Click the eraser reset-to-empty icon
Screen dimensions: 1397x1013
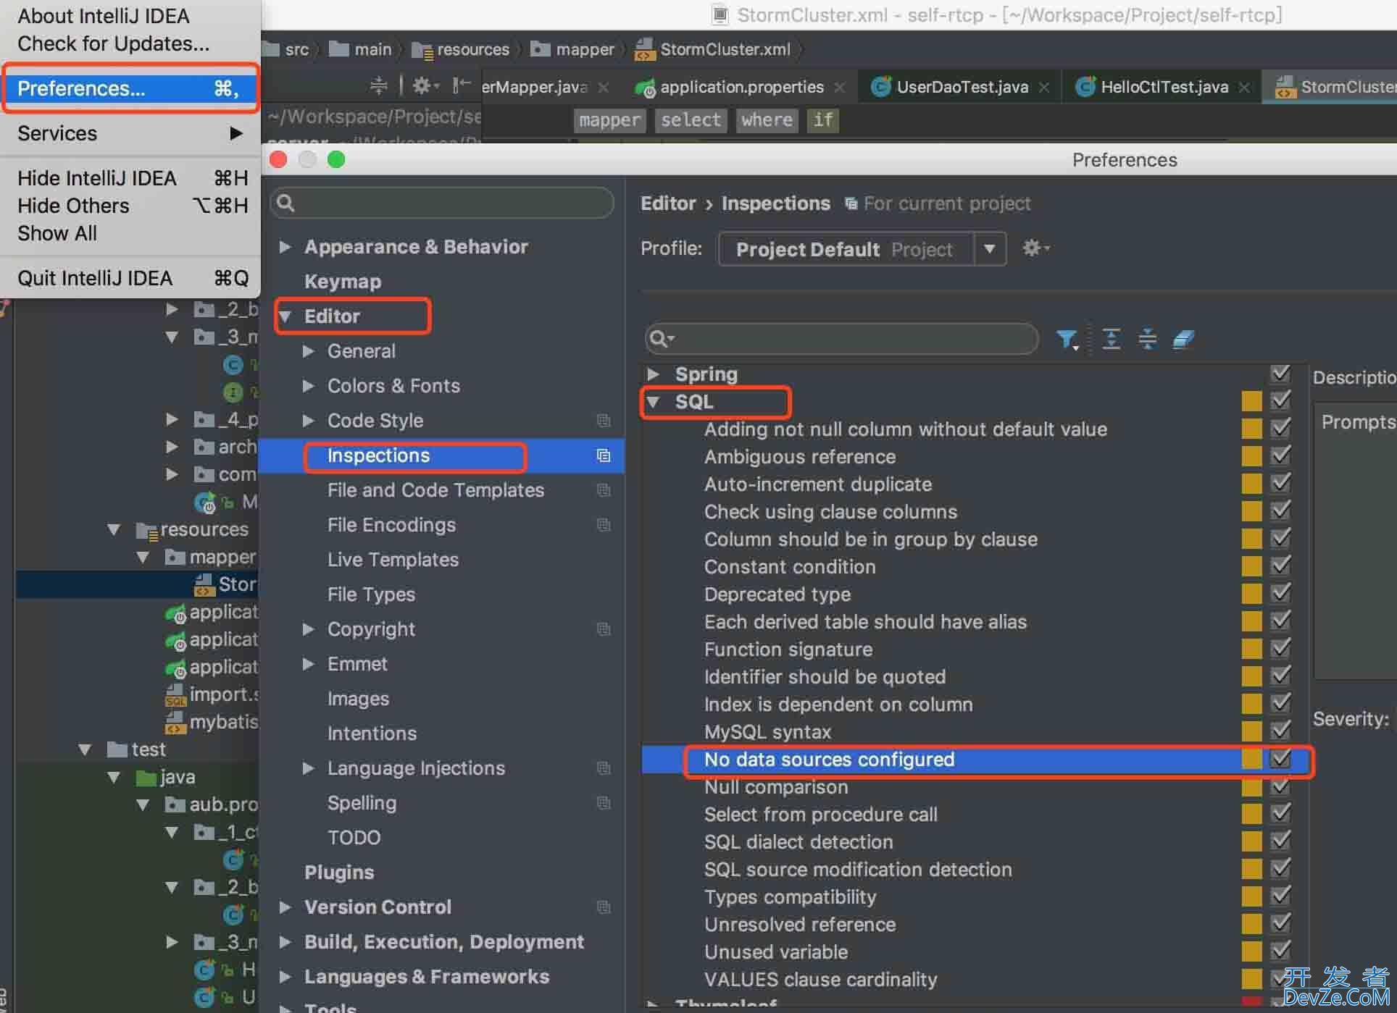pyautogui.click(x=1183, y=338)
